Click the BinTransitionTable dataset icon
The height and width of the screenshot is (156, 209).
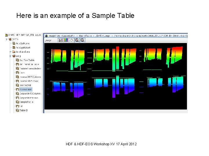pyautogui.click(x=17, y=64)
